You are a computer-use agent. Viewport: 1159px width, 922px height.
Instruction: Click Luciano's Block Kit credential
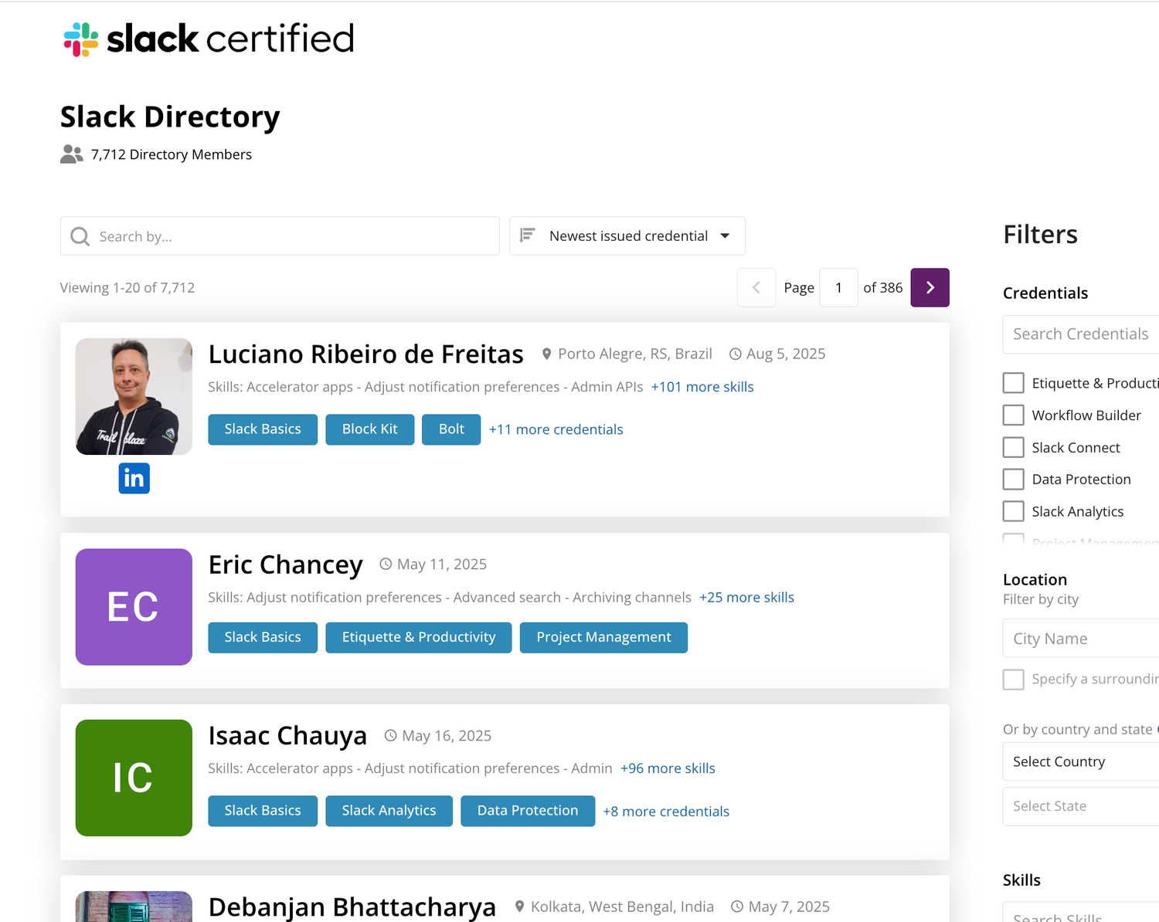[x=370, y=429]
